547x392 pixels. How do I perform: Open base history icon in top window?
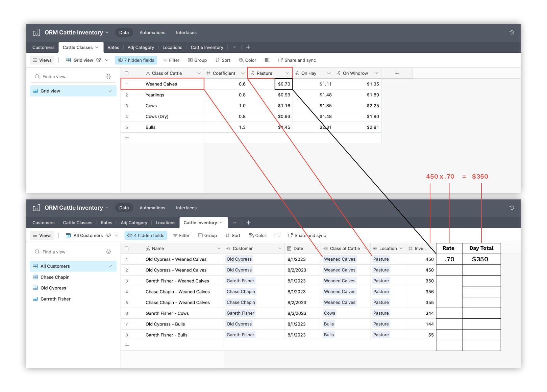point(512,32)
